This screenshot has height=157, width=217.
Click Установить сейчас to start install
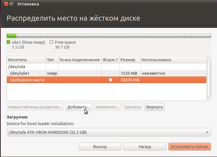click(190, 146)
